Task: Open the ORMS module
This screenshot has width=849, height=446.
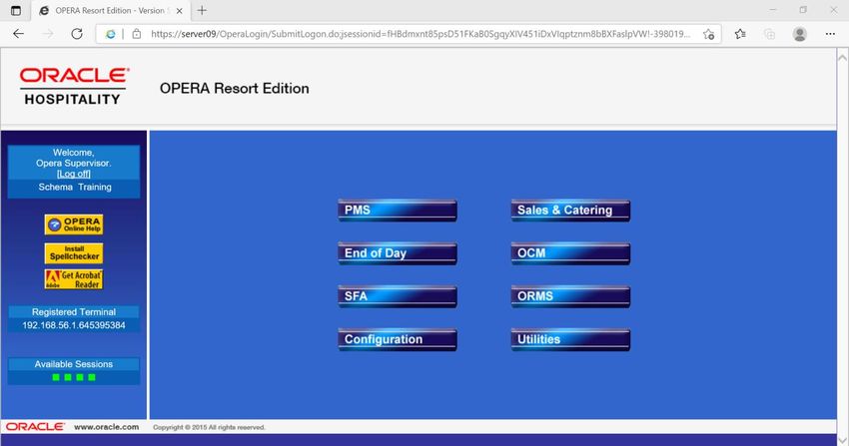Action: [x=570, y=296]
